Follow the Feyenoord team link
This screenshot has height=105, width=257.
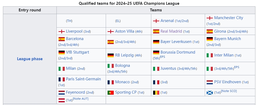[x=75, y=92]
